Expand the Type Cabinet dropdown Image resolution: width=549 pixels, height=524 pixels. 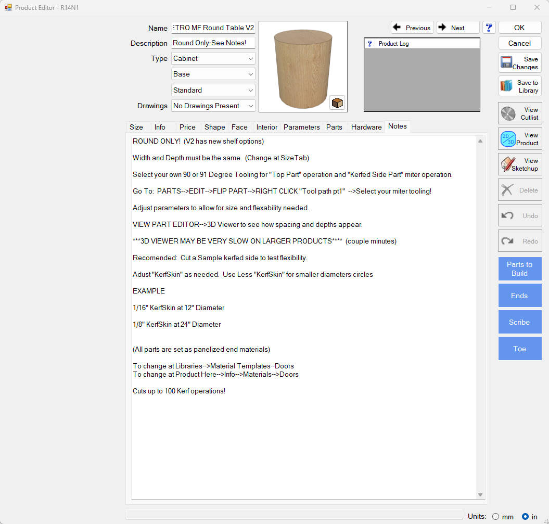251,59
